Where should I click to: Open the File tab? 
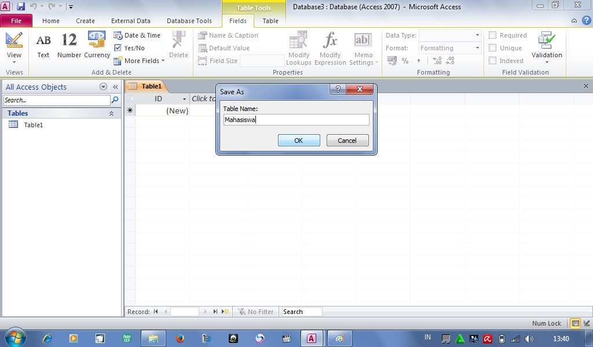pyautogui.click(x=16, y=21)
